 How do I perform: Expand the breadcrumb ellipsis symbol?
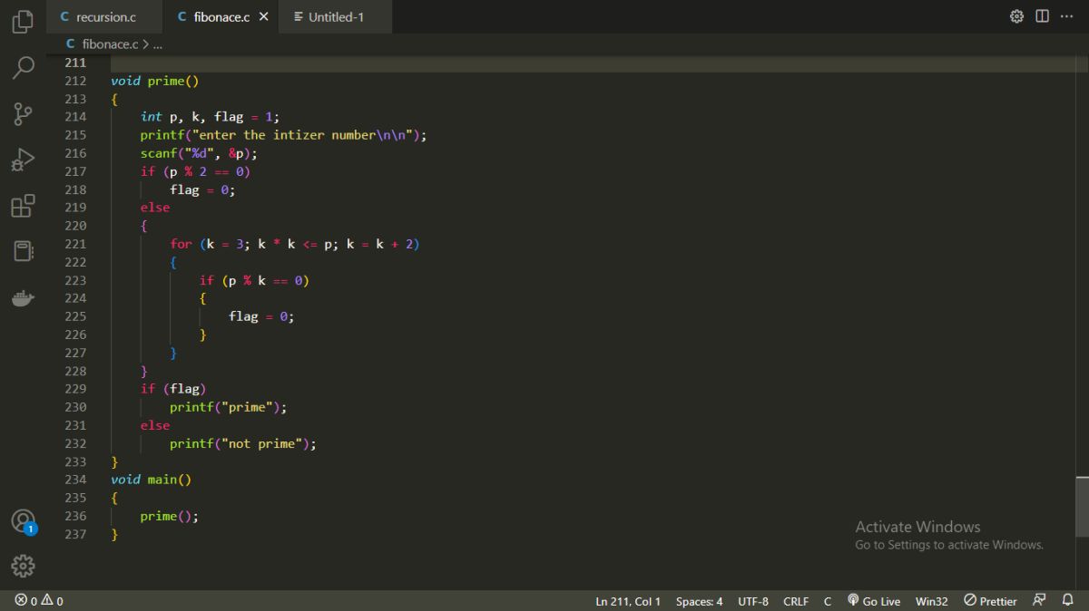click(158, 44)
